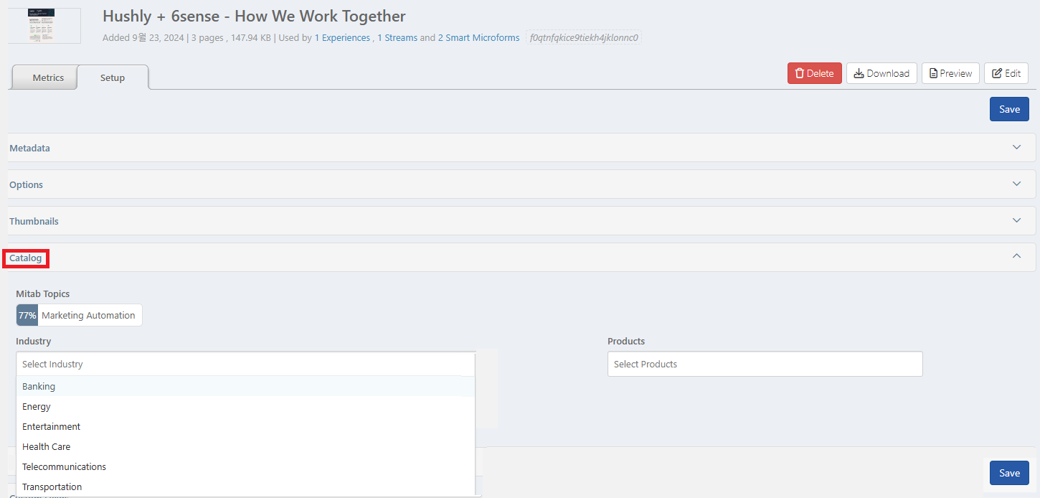Open the 1 Experiences link
Viewport: 1040px width, 498px height.
(x=342, y=38)
